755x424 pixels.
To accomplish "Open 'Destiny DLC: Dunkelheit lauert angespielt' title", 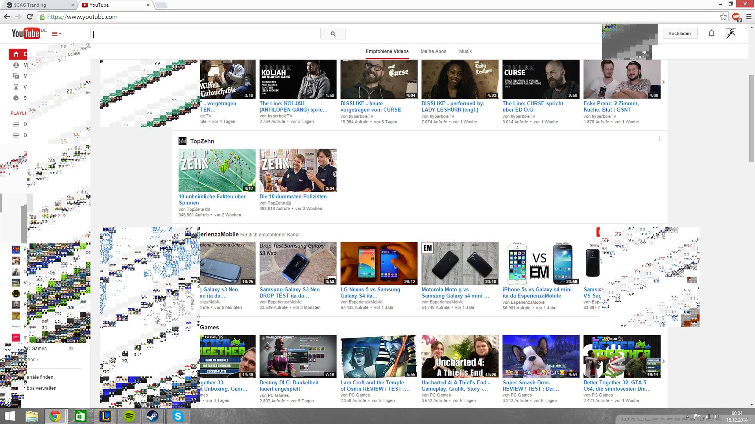I will point(289,386).
